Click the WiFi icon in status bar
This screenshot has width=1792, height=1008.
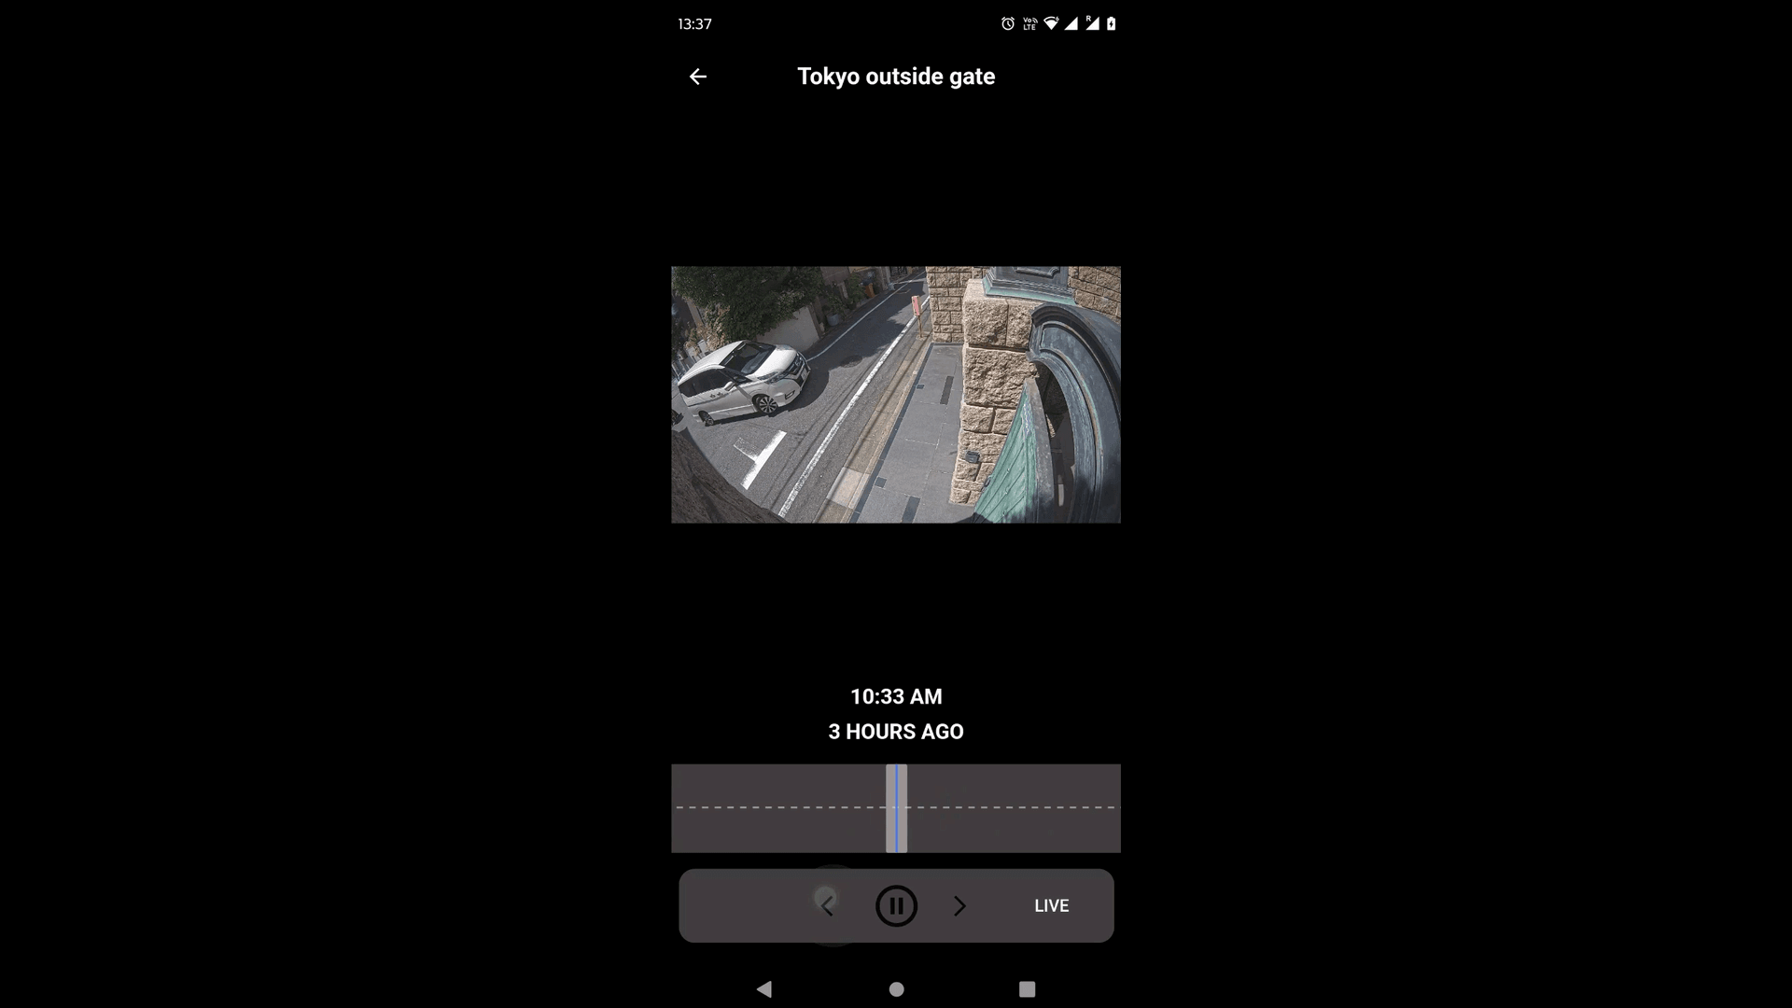click(1051, 23)
